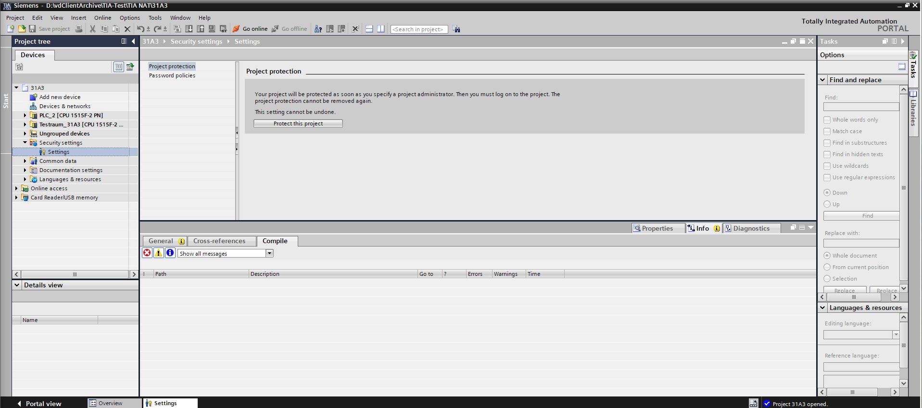Viewport: 922px width, 408px height.
Task: Expand the PLC_2 CPU 1515F-2 PN node
Action: click(25, 115)
